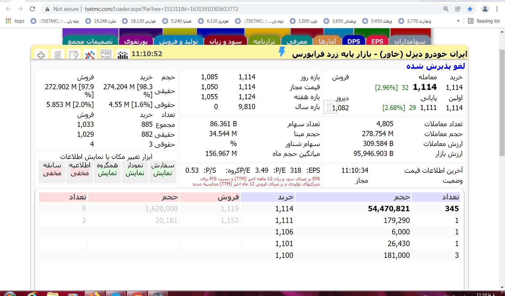Click the trade count value 4,805
505x296 pixels.
coord(385,124)
